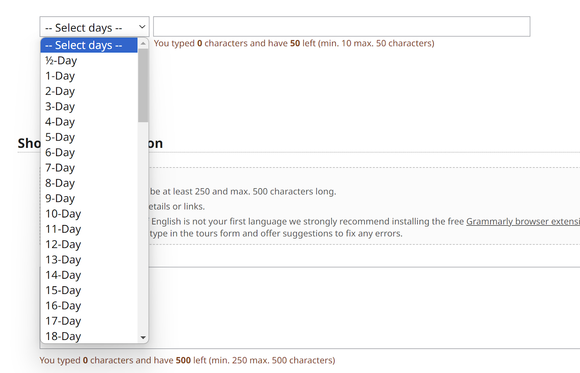
Task: Pick the 18-Day option
Action: click(x=89, y=336)
